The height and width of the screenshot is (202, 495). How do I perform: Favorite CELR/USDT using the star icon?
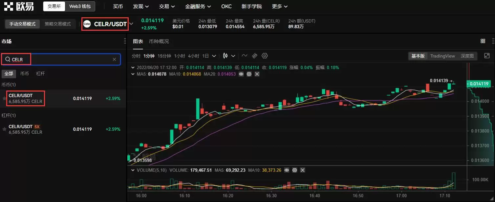tap(4, 98)
